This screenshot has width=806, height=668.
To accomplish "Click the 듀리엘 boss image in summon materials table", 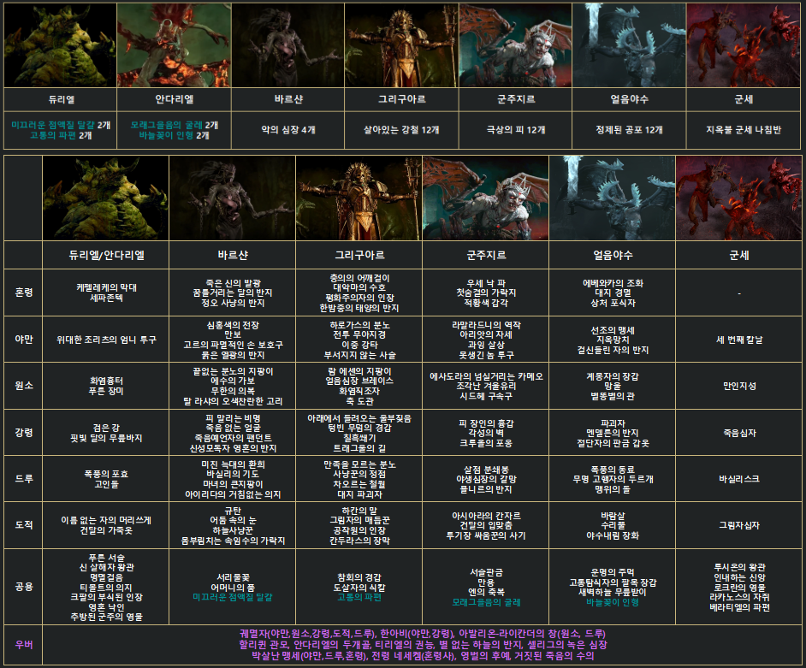I will (x=60, y=45).
